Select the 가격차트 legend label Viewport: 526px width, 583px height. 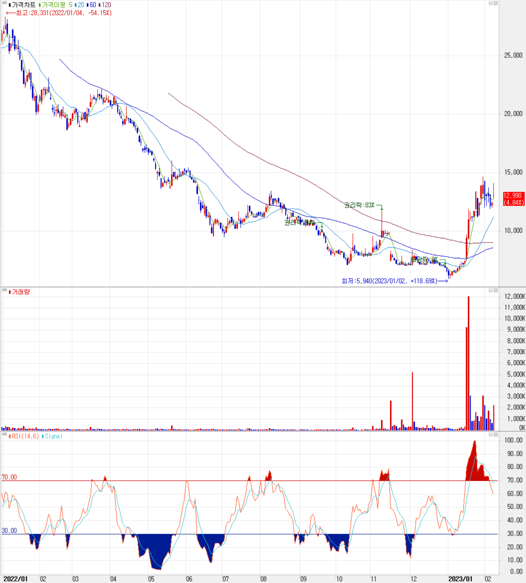click(x=24, y=5)
